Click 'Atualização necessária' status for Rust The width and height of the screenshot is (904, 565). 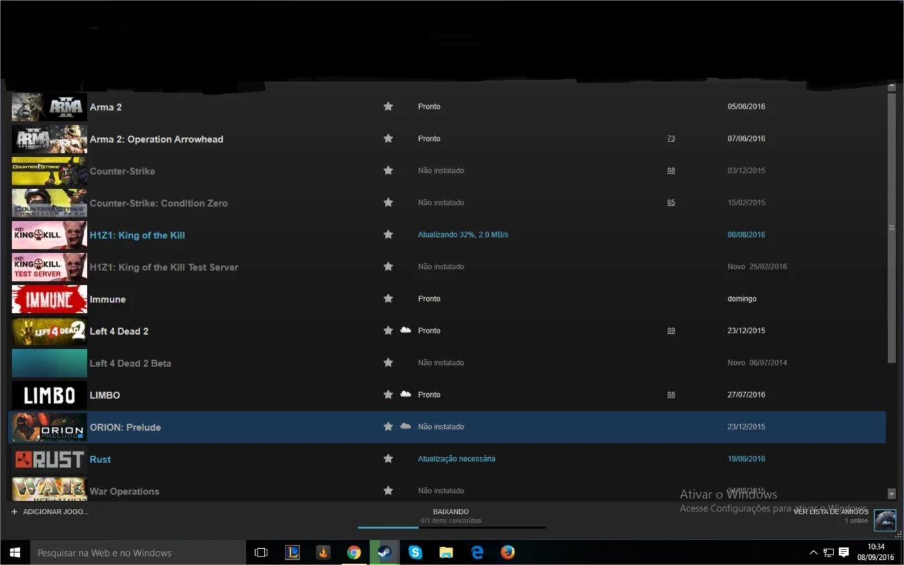pos(457,458)
